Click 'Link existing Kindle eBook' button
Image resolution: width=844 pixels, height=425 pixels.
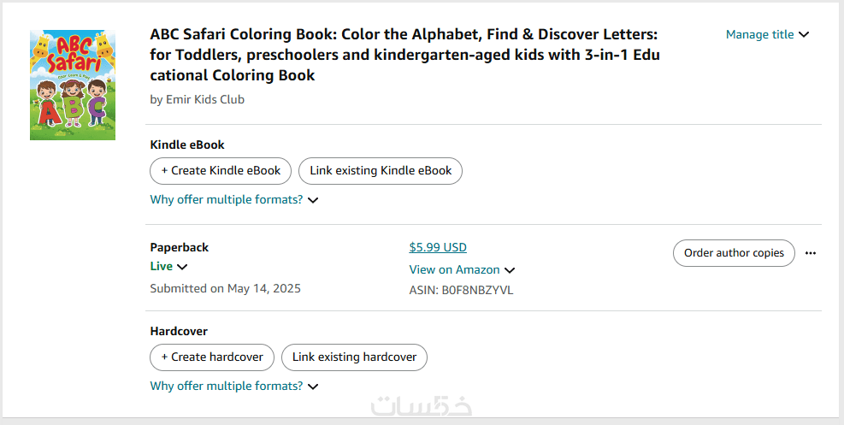tap(381, 171)
